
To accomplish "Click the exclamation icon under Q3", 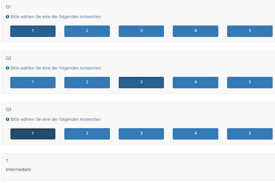I will 7,119.
